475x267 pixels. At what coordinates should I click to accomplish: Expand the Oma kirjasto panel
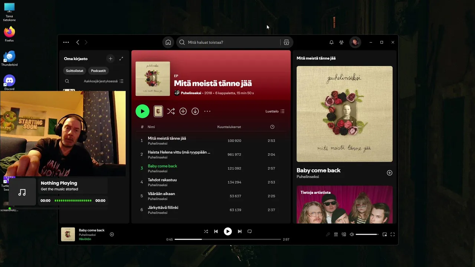[x=121, y=59]
